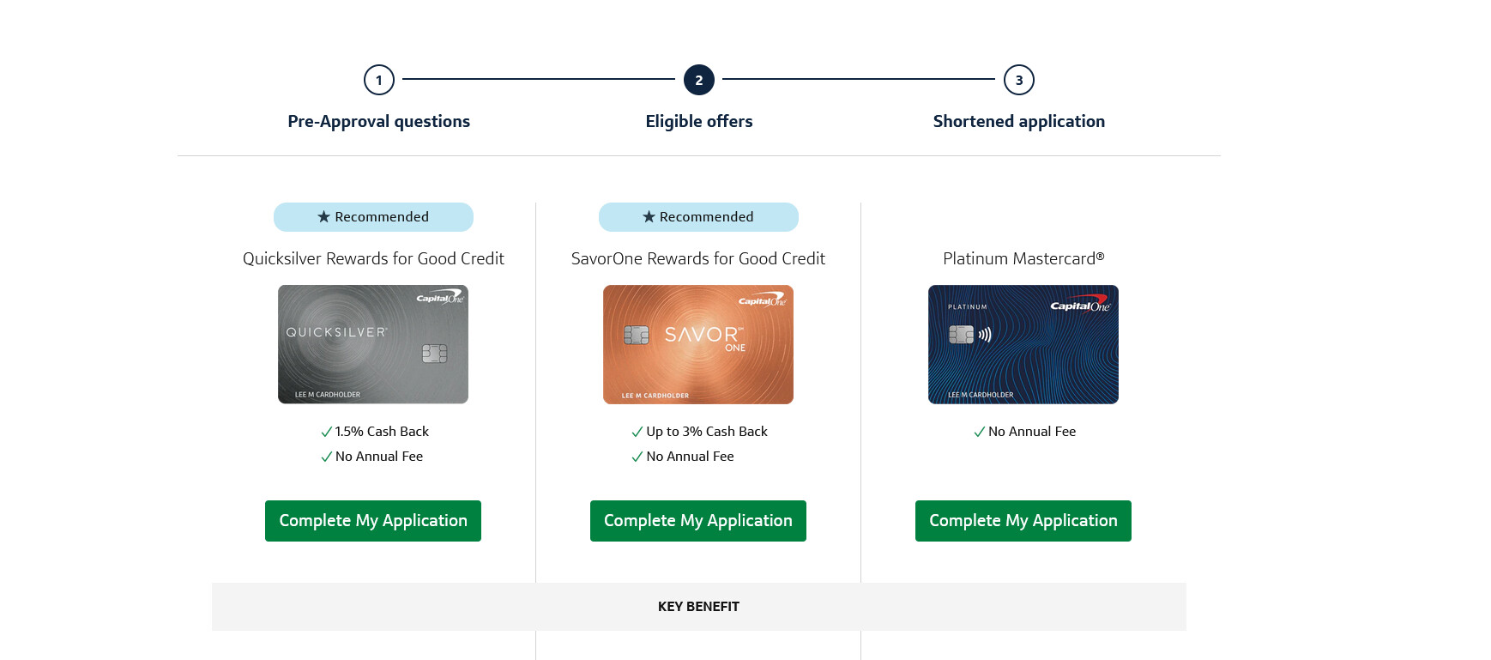Click the Eligible offers step label
The image size is (1491, 660).
click(x=699, y=121)
